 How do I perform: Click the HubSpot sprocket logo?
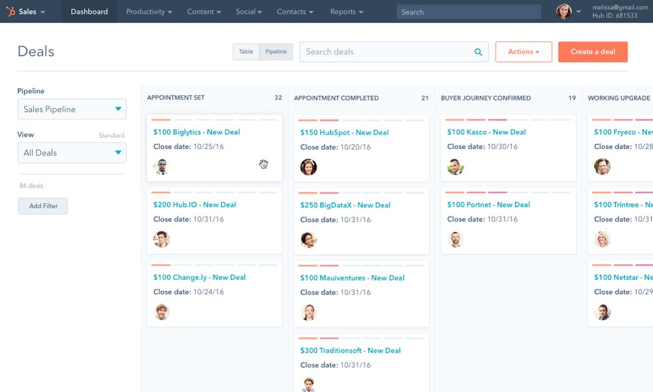pyautogui.click(x=10, y=11)
